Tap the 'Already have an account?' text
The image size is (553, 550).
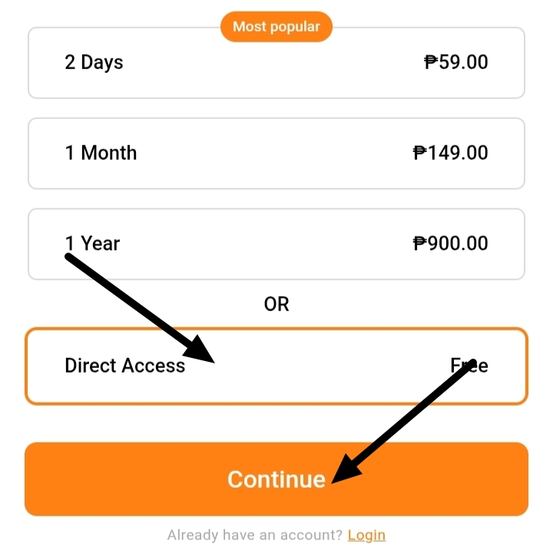(x=255, y=535)
